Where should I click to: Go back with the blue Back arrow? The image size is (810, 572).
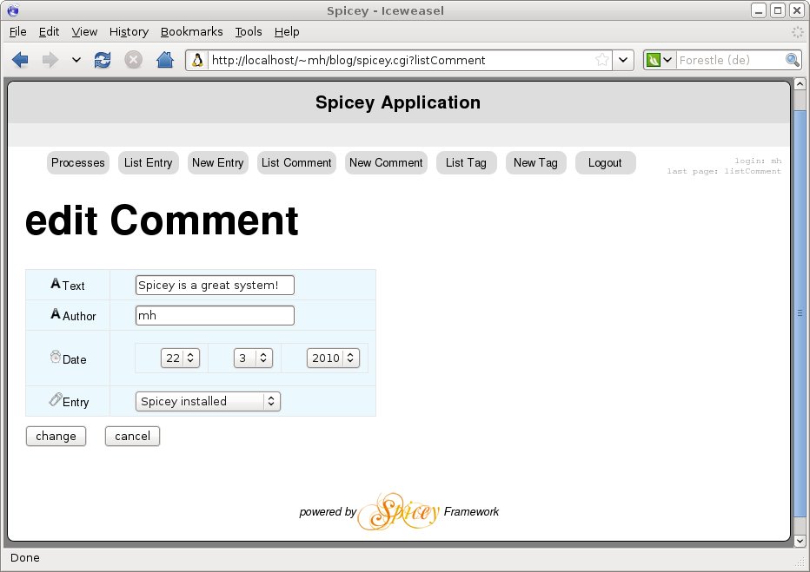pos(20,60)
